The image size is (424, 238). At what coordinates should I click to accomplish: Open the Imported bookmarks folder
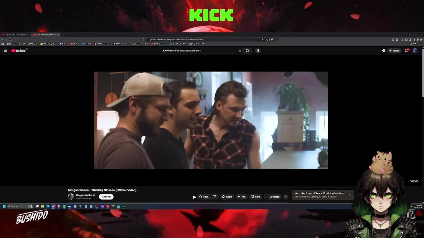198,44
